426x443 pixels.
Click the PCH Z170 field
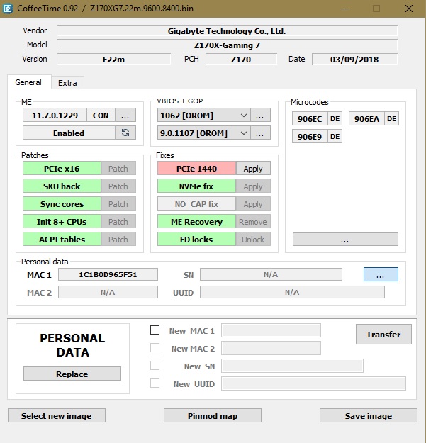241,59
